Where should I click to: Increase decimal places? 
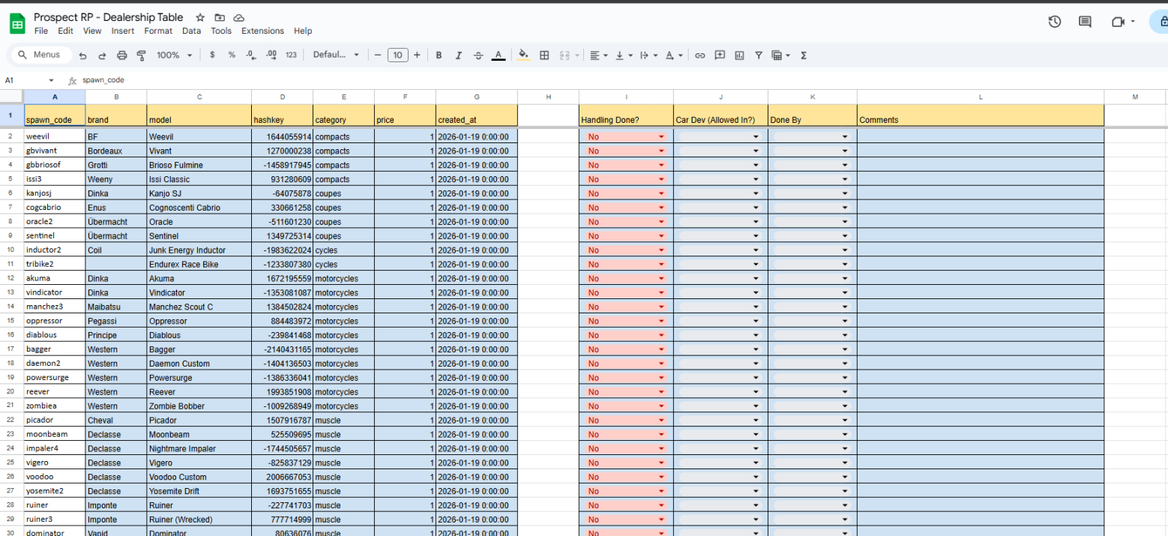[x=271, y=55]
